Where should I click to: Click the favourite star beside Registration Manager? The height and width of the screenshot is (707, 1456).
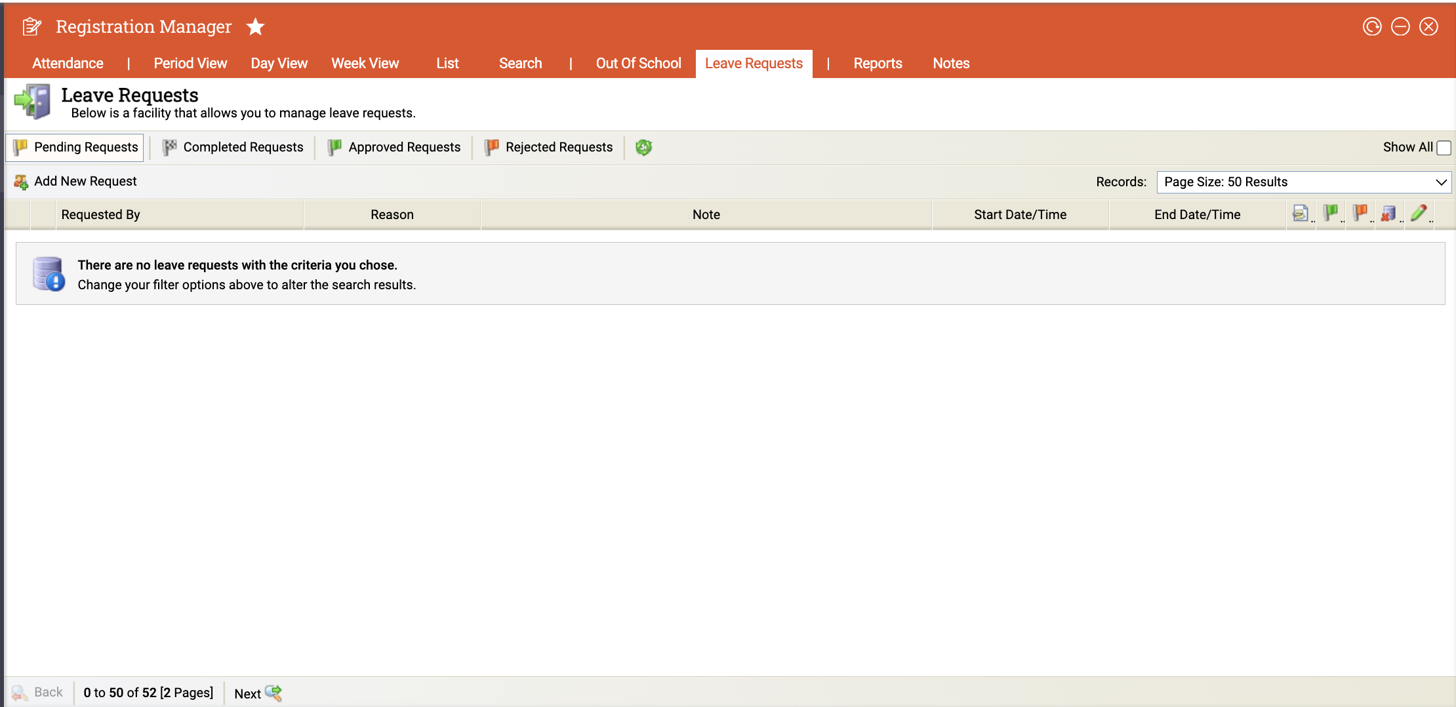[255, 27]
